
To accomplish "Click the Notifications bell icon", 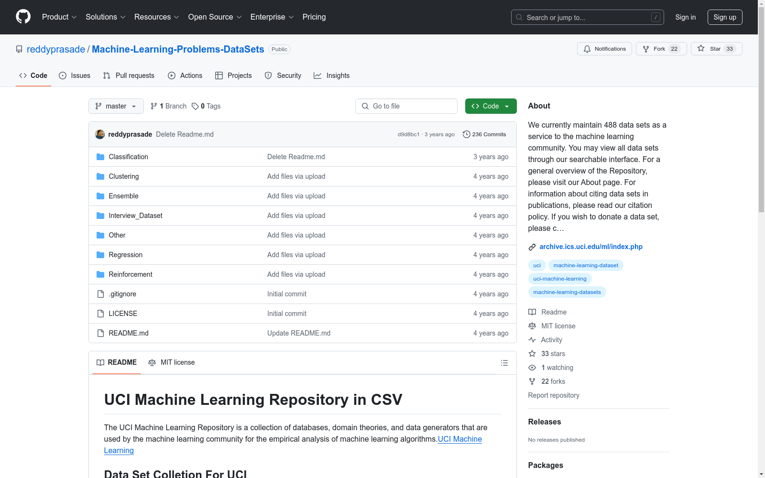I will [x=587, y=49].
